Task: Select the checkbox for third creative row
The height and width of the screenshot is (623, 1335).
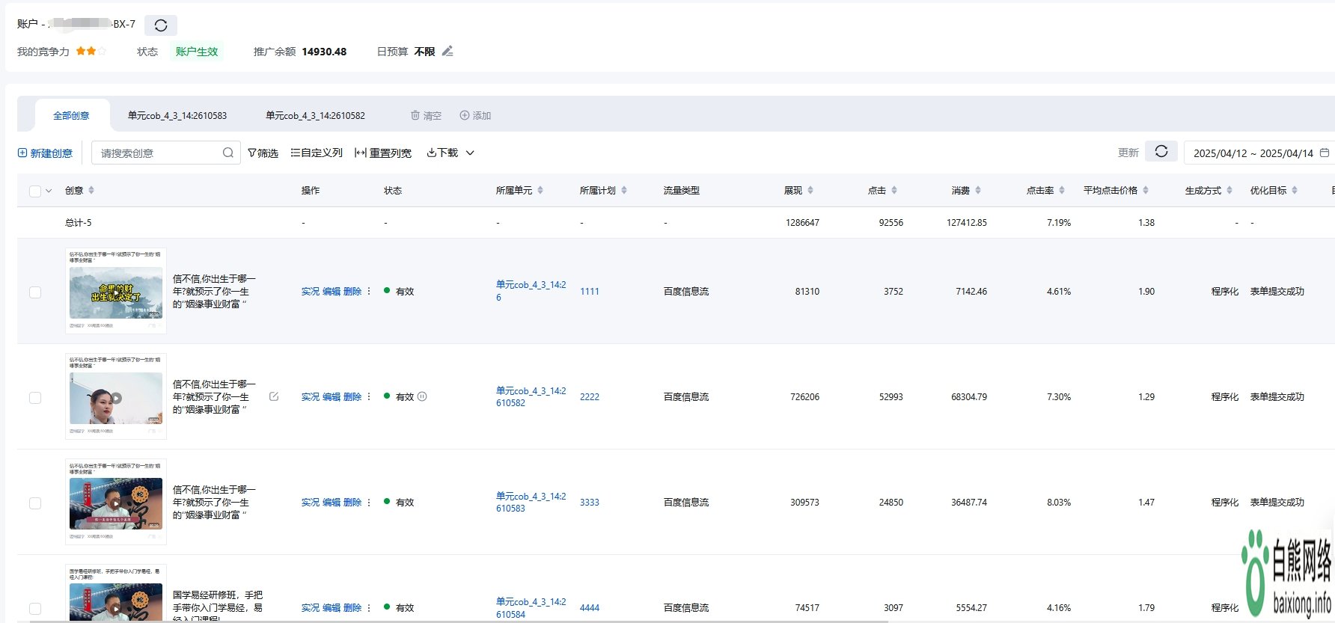Action: coord(35,503)
